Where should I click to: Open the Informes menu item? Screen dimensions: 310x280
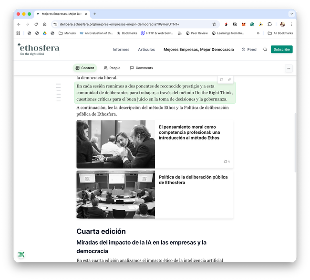[121, 49]
